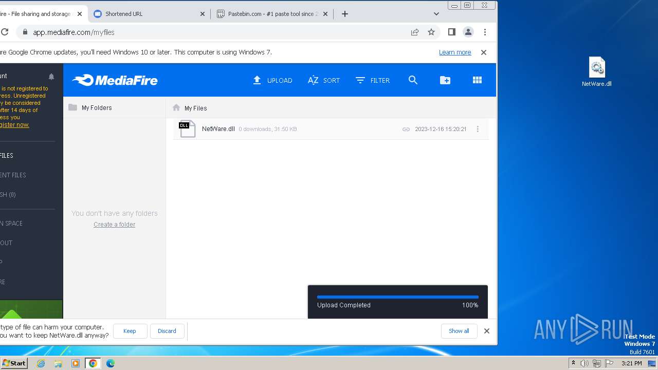Click the My Files home icon
Screen dimensions: 658x370
(176, 107)
